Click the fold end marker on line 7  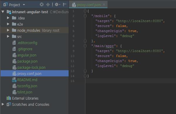pos(85,41)
